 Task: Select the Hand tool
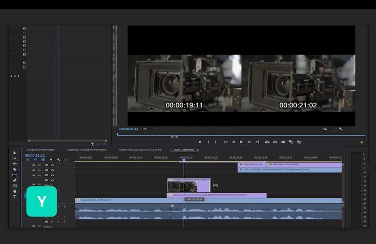(x=15, y=191)
